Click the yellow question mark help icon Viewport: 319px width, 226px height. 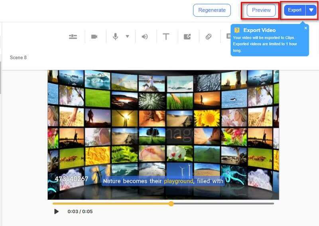click(x=237, y=30)
